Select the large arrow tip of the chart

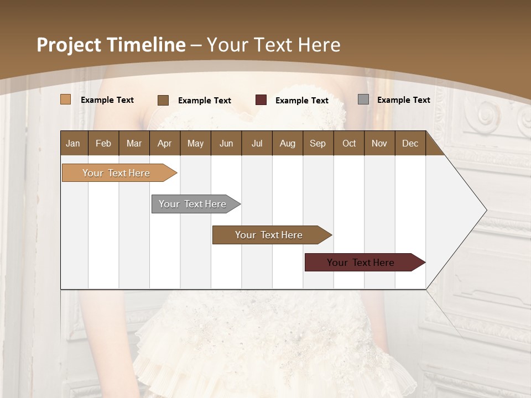pyautogui.click(x=459, y=210)
